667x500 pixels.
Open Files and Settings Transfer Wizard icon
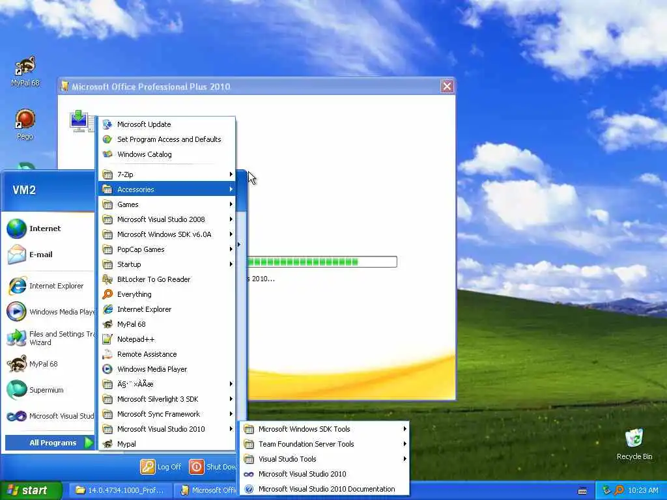click(16, 338)
